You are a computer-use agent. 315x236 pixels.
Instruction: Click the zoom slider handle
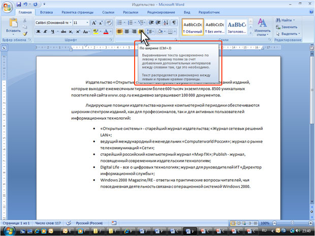(x=293, y=223)
